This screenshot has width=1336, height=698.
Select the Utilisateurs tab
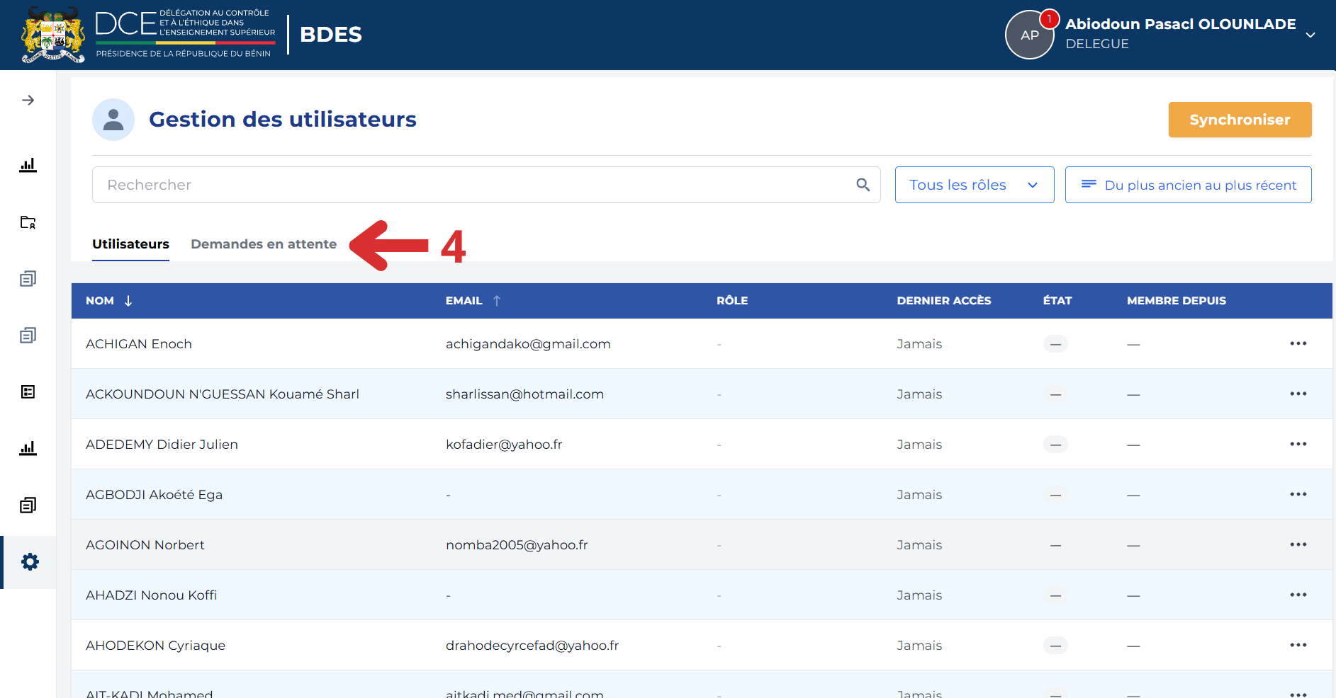click(130, 244)
